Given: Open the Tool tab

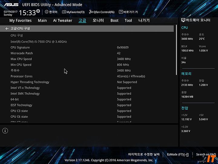Looking at the screenshot, I should 128,21.
